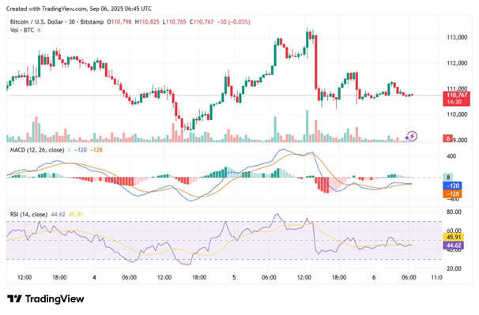Open the MACD (12, 26, close) legend
This screenshot has height=315, width=479.
pos(37,150)
